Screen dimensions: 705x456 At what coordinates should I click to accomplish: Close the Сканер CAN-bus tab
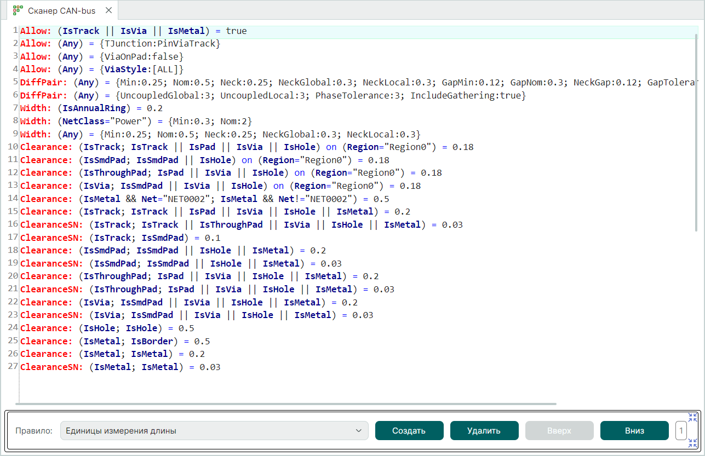click(x=108, y=10)
